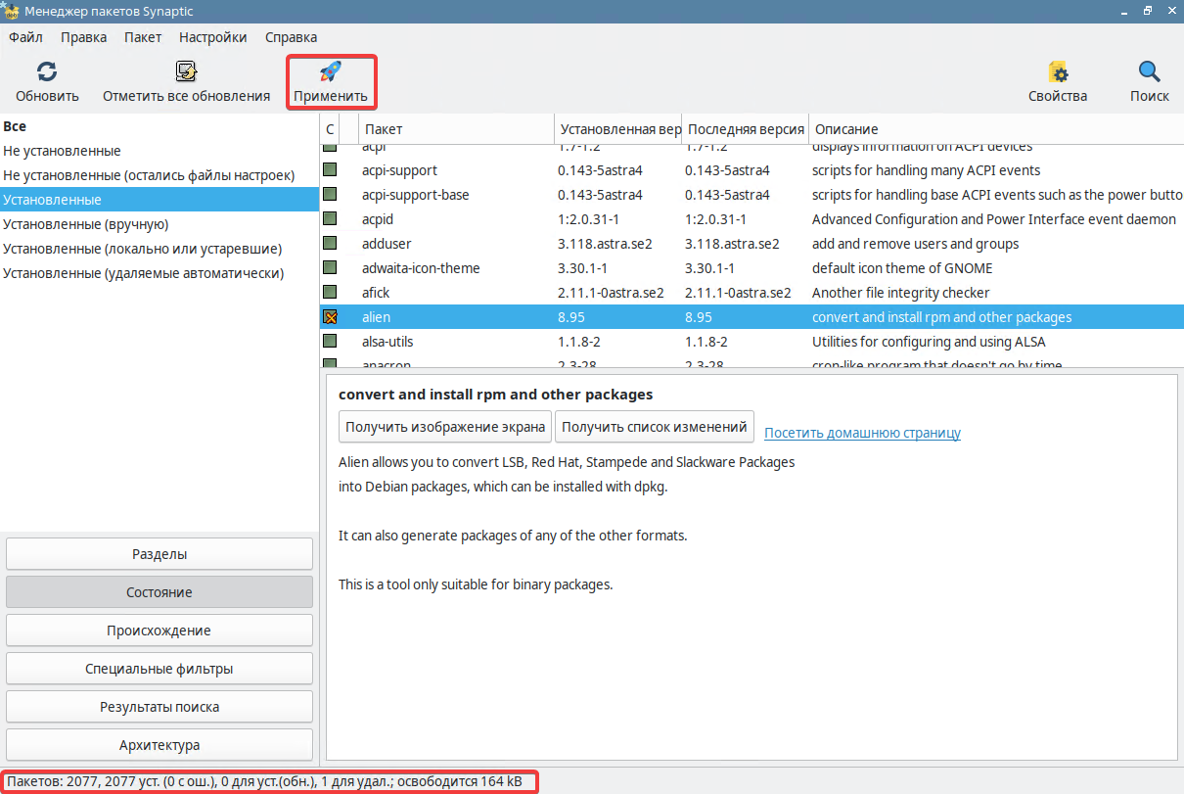Show Результаты поиска view
The image size is (1184, 794).
coord(159,707)
